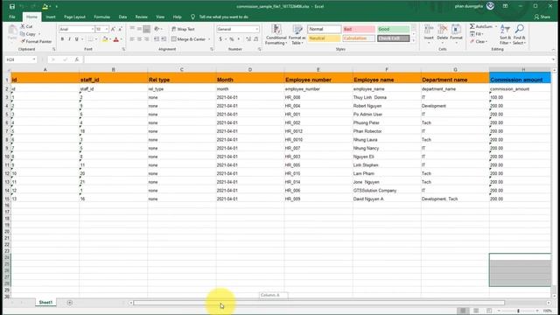Switch to the View ribbon tab
Image resolution: width=560 pixels, height=315 pixels.
(160, 17)
